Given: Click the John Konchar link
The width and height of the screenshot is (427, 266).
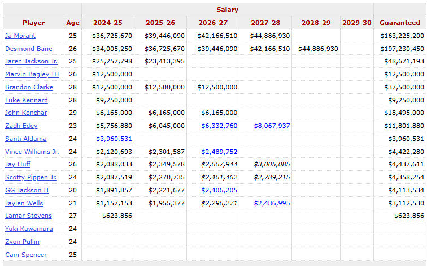Looking at the screenshot, I should [26, 113].
